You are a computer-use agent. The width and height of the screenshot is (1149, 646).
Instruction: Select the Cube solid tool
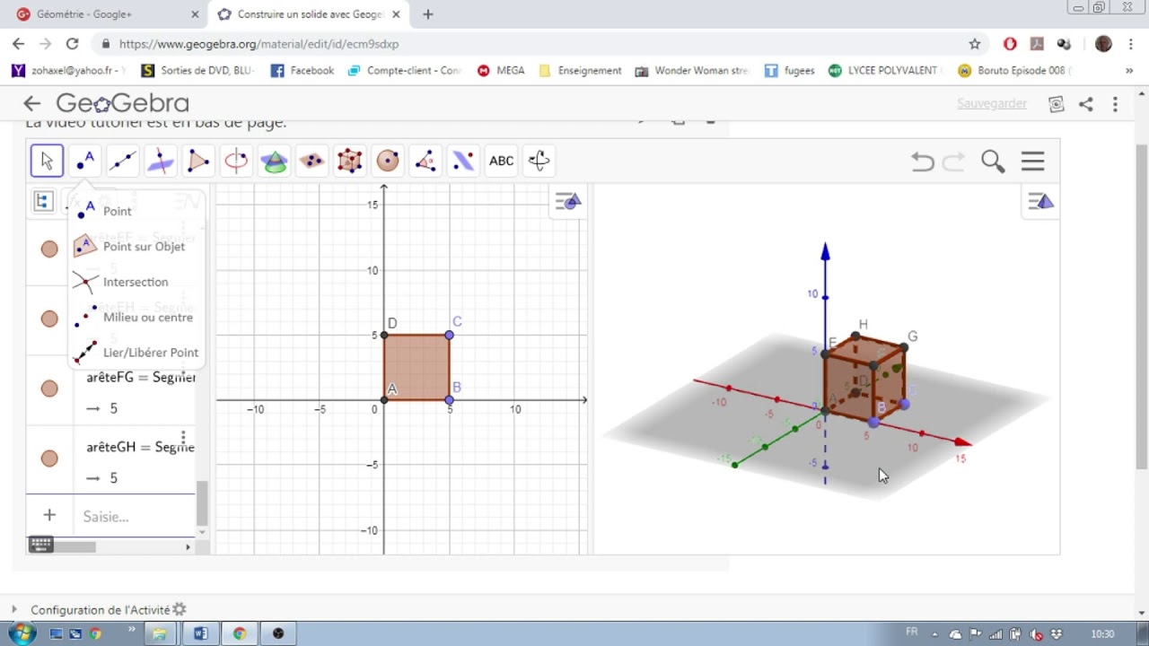349,161
